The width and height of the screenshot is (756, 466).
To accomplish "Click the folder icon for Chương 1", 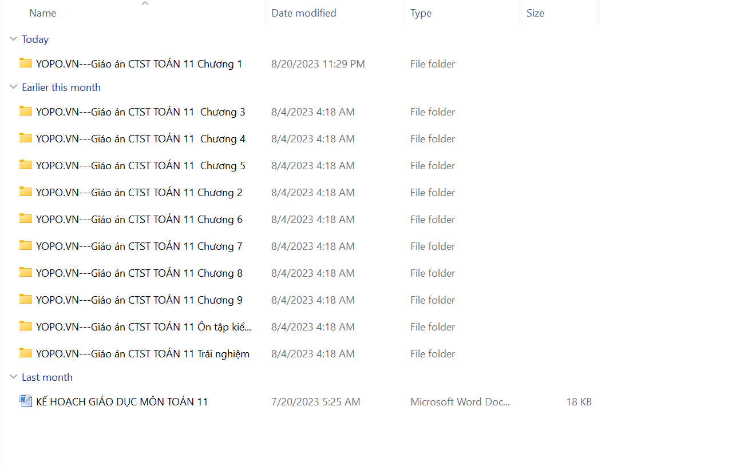I will pos(25,63).
